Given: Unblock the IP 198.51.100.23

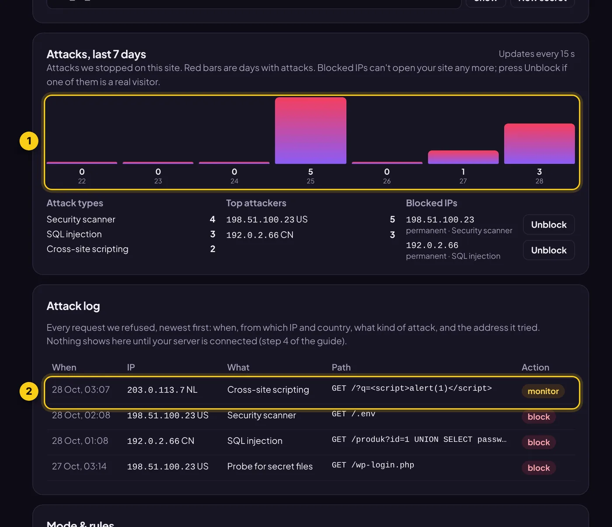Looking at the screenshot, I should point(549,225).
